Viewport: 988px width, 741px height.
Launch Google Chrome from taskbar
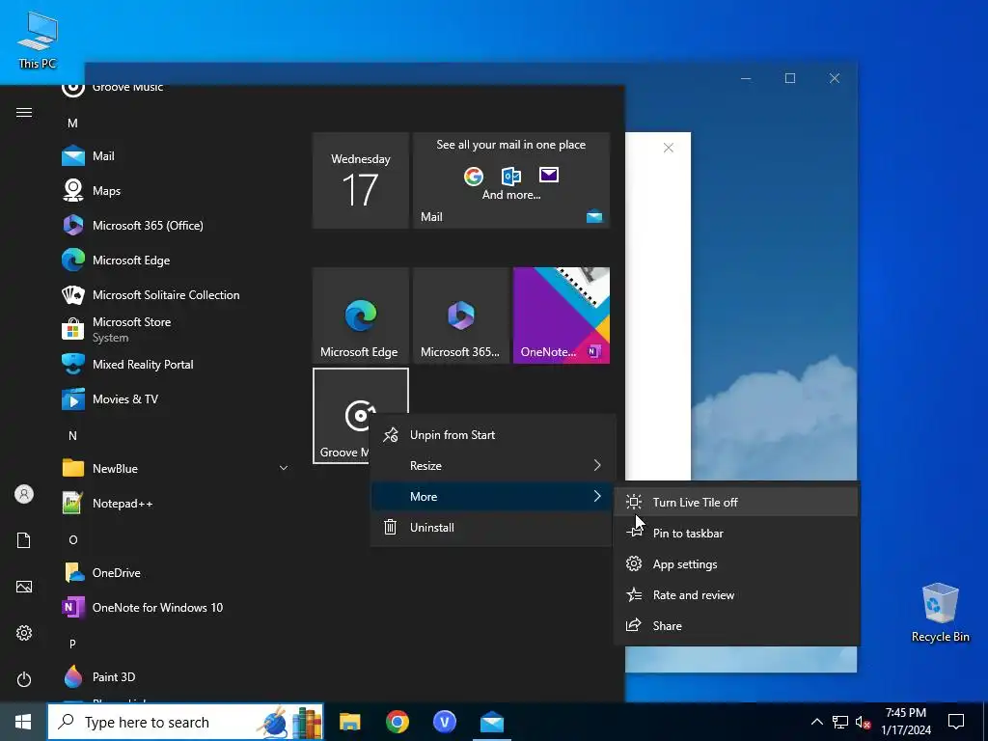pyautogui.click(x=397, y=722)
